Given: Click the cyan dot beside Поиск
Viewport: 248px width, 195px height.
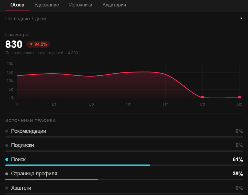Looking at the screenshot, I should click(x=7, y=160).
